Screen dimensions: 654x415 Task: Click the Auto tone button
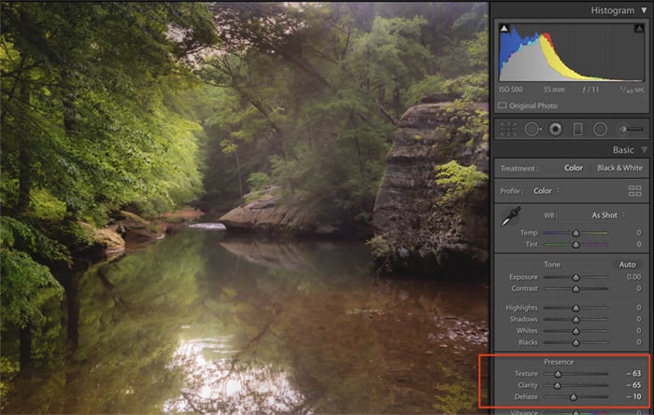[627, 264]
